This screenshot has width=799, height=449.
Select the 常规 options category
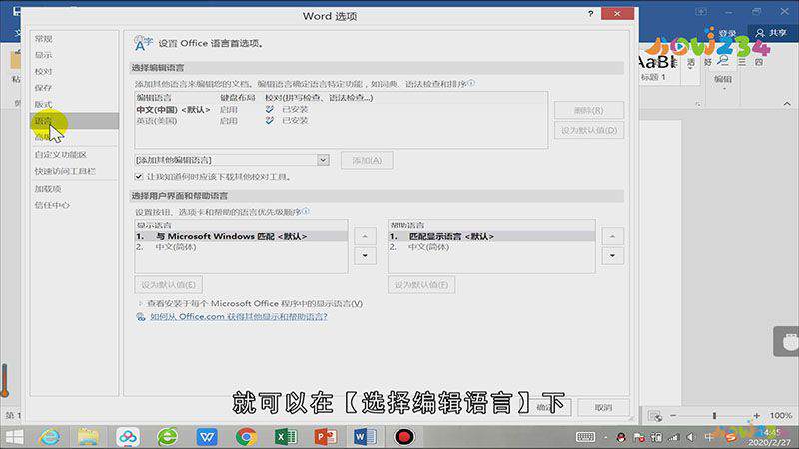coord(74,39)
